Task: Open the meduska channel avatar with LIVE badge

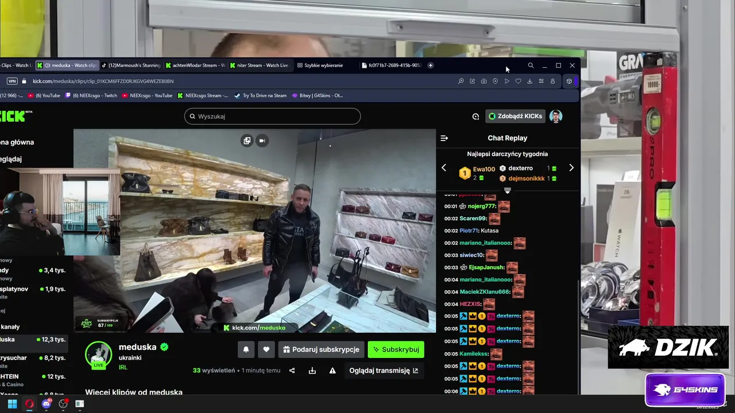Action: [98, 354]
